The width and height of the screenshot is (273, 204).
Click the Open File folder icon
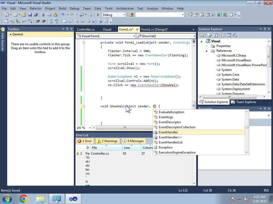pos(24,15)
